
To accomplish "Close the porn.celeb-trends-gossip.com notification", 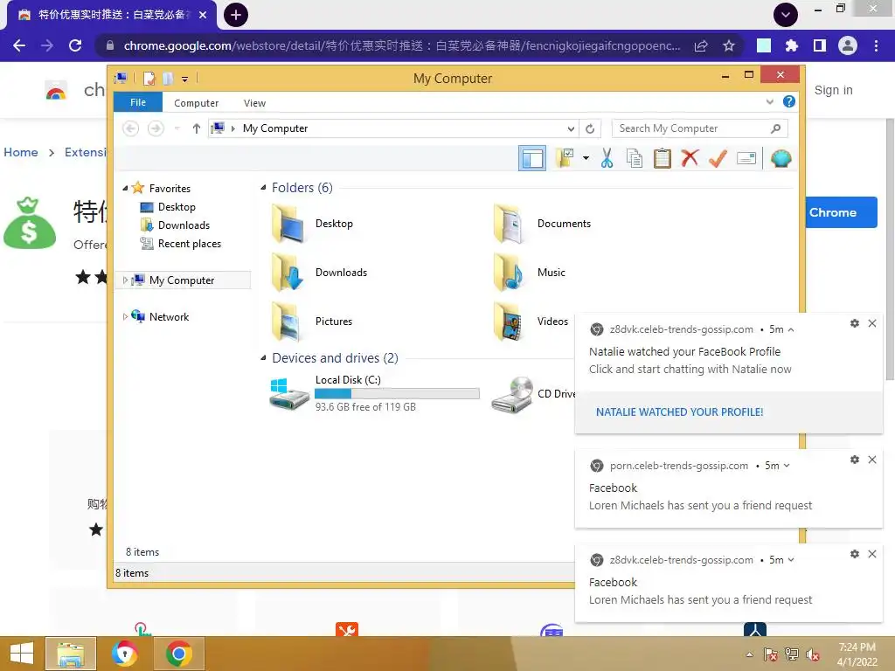I will click(x=872, y=460).
